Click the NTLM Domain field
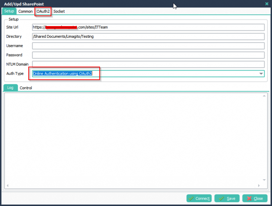This screenshot has width=272, height=206. tap(148, 64)
